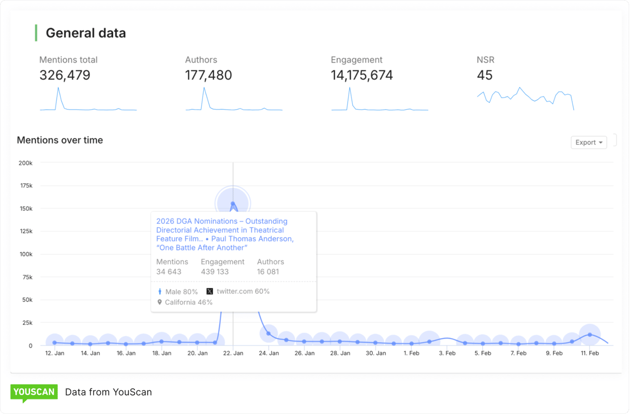This screenshot has width=633, height=414.
Task: Select the X (twitter.com) icon in tooltip
Action: coord(209,291)
